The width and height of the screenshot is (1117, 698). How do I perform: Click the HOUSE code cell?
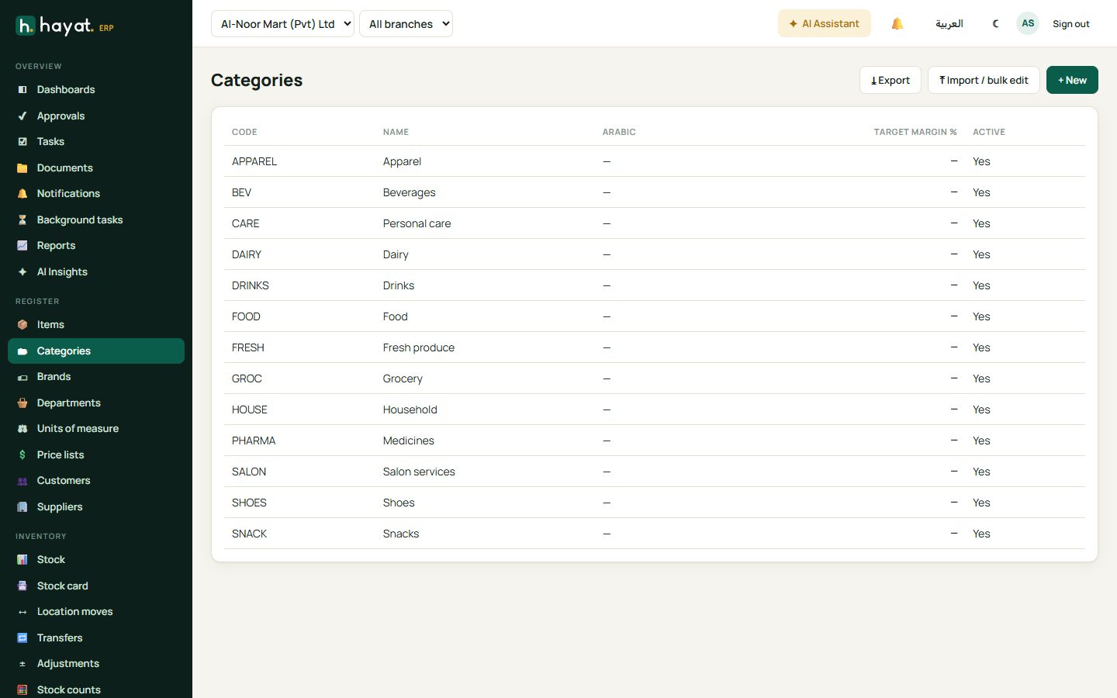(x=250, y=409)
